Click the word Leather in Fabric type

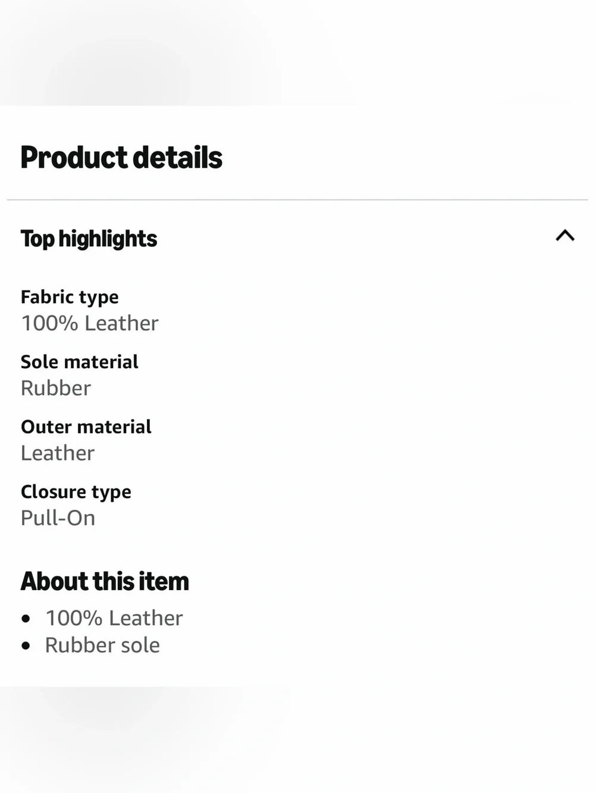pyautogui.click(x=121, y=323)
